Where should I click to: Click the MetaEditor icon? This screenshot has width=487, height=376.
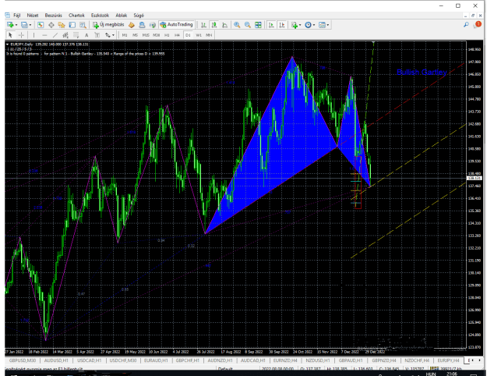pyautogui.click(x=132, y=25)
